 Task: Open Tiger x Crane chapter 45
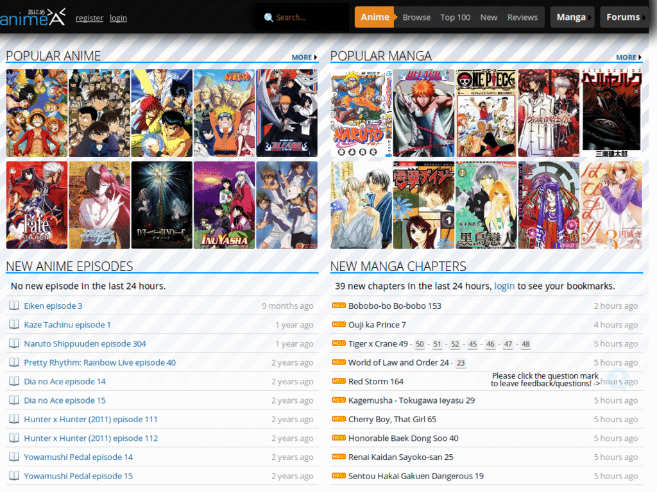click(473, 344)
